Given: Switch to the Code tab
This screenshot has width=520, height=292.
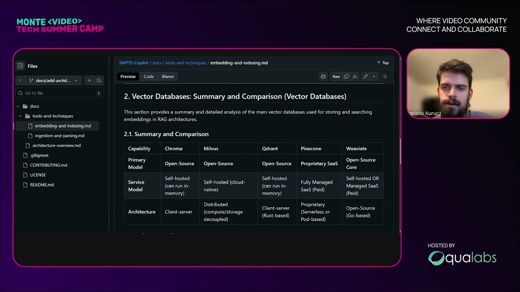Looking at the screenshot, I should tap(149, 76).
